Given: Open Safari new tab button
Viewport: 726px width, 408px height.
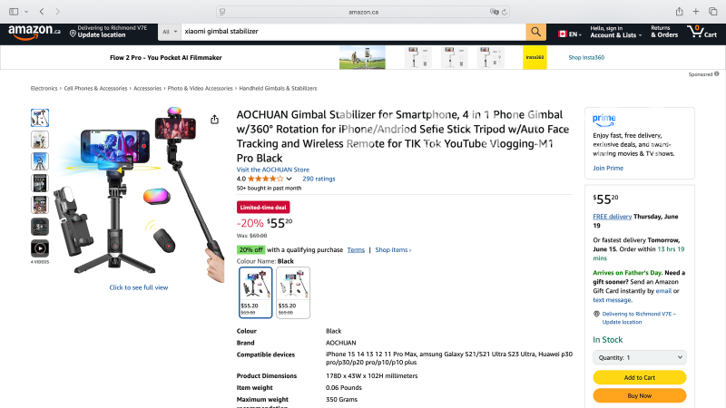Looking at the screenshot, I should [696, 11].
